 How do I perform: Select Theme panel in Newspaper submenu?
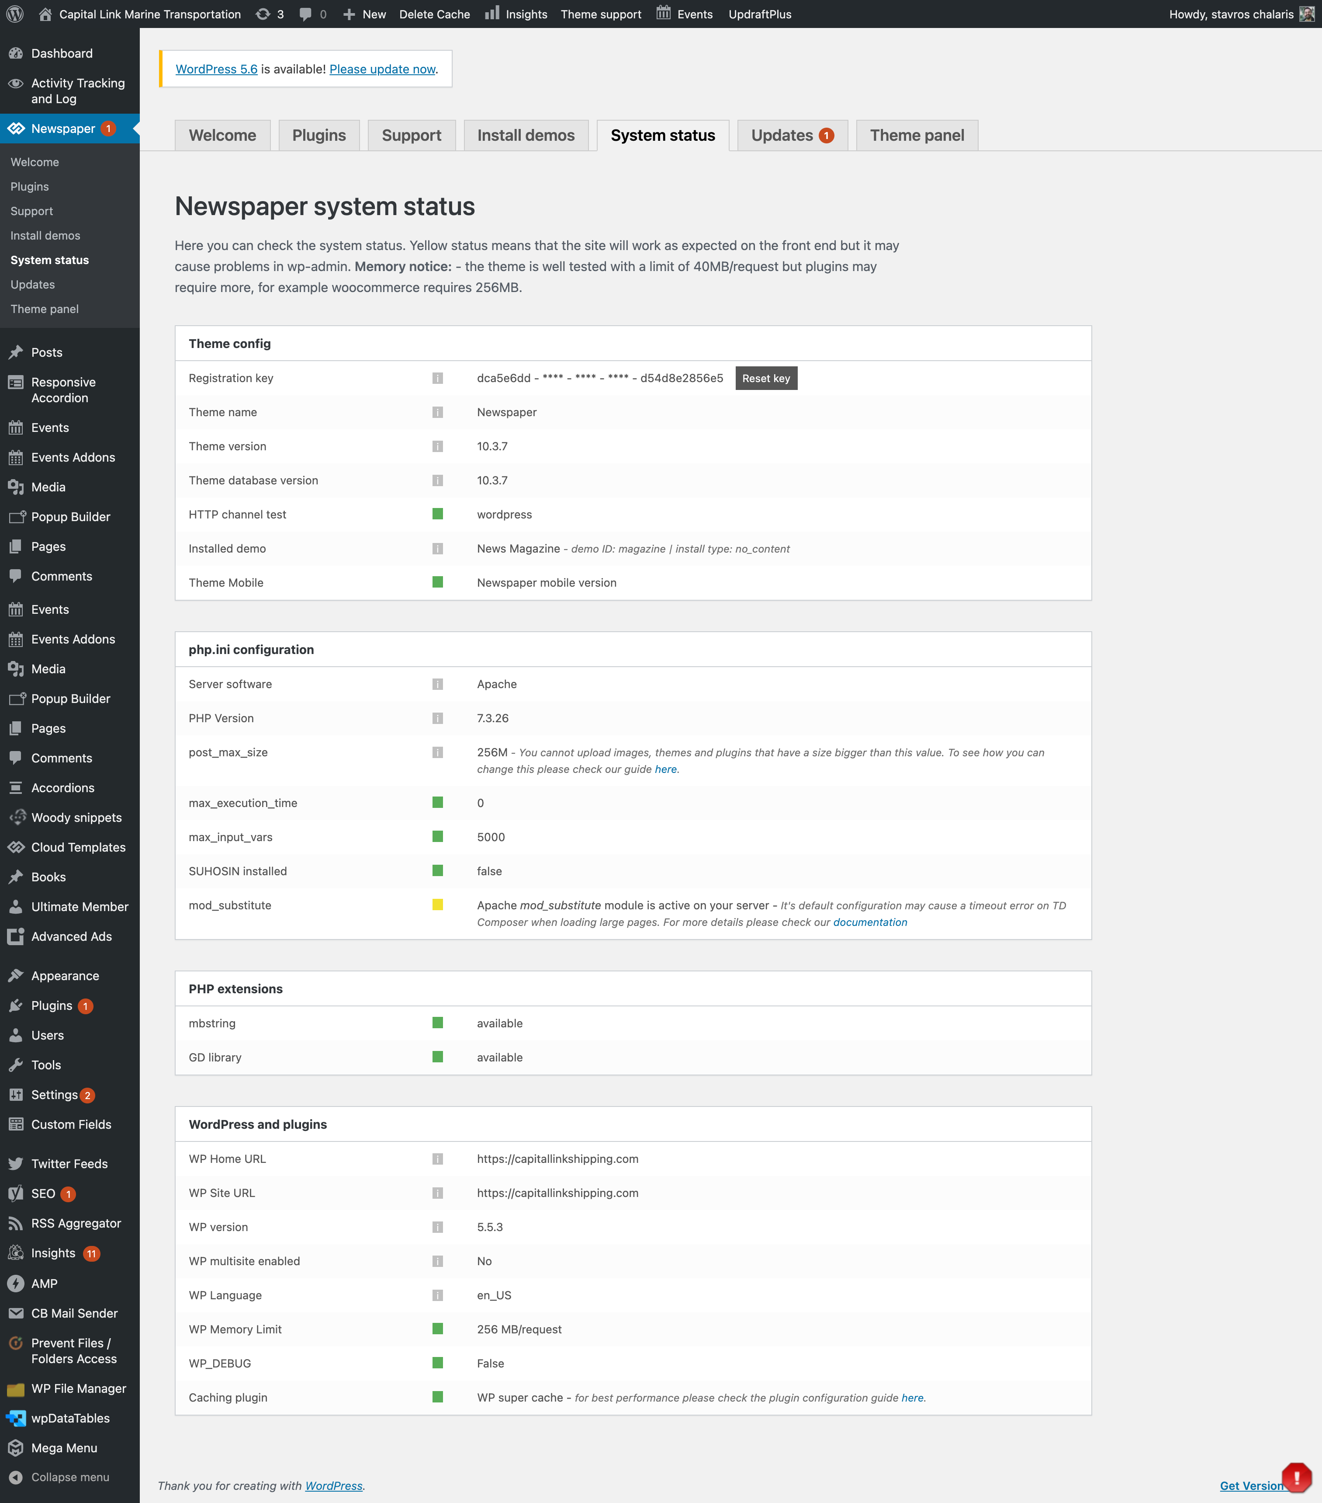click(x=45, y=309)
